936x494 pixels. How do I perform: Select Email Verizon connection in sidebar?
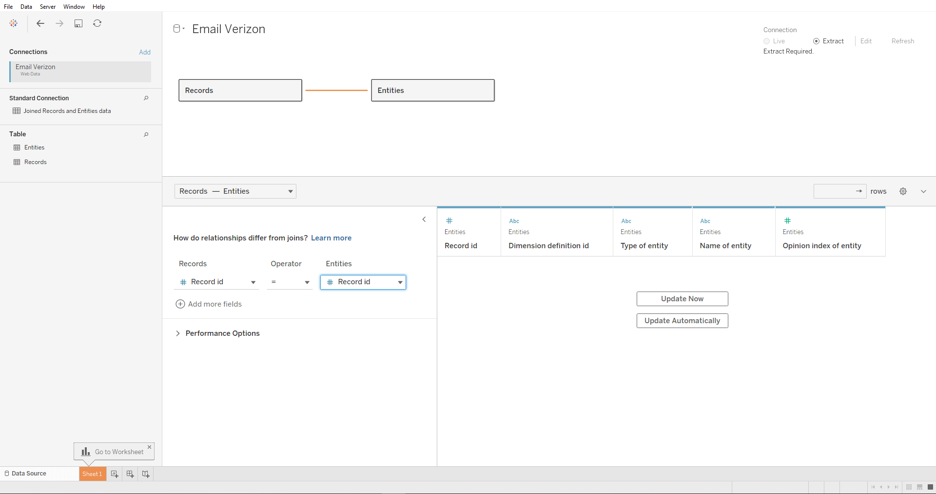click(x=80, y=72)
